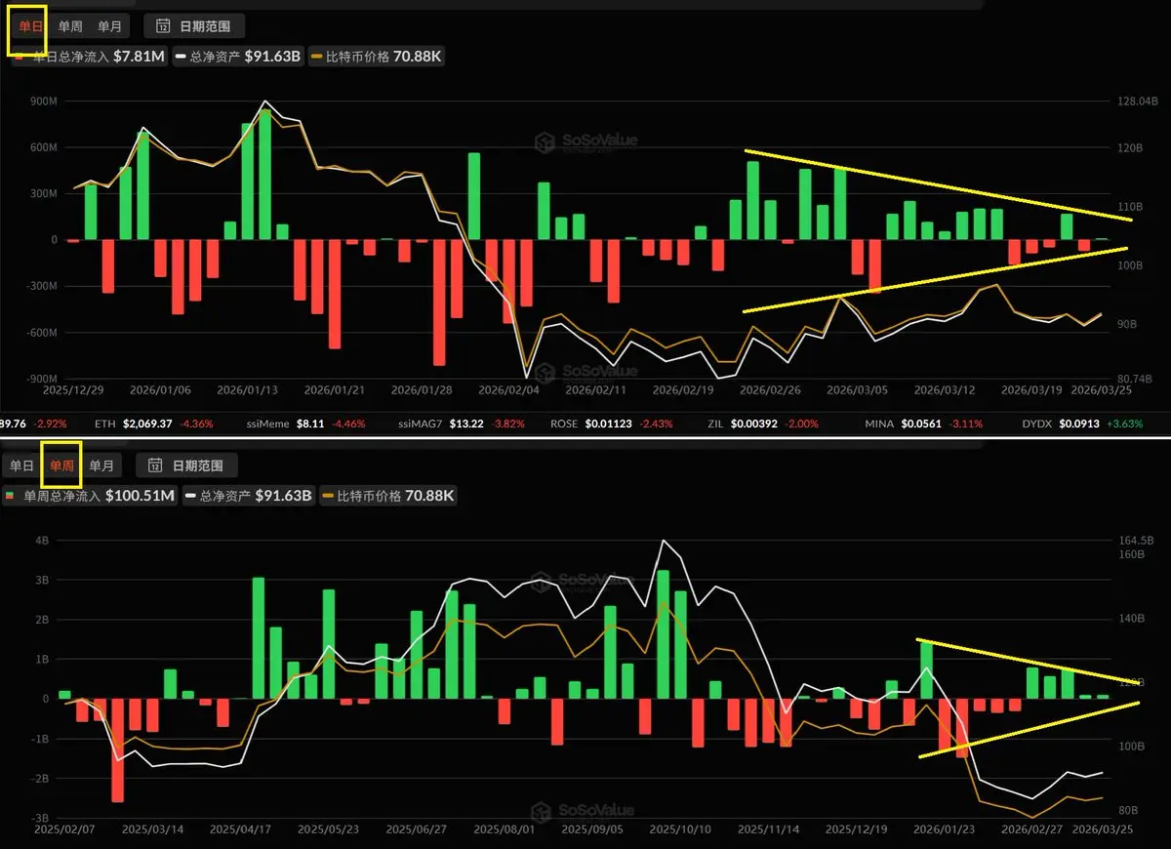Click the tallest green bar near 2026/01/13

click(x=264, y=175)
